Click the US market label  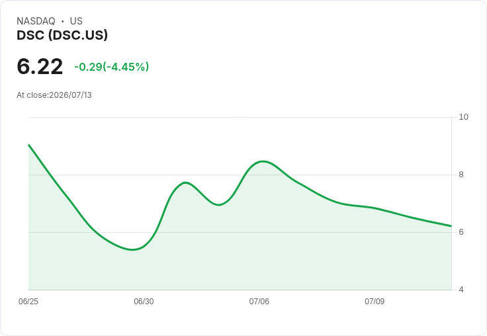pyautogui.click(x=76, y=21)
